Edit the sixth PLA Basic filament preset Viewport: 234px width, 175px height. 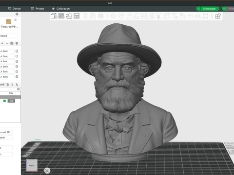17,77
